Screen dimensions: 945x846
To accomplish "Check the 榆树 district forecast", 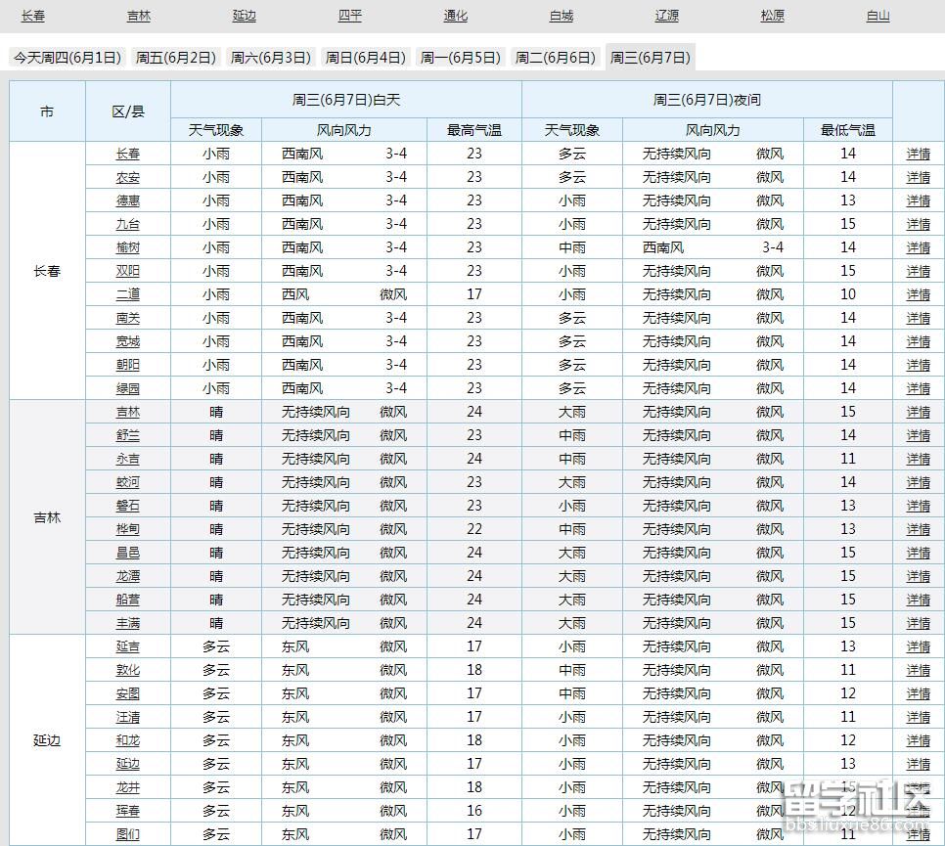I will (x=128, y=247).
